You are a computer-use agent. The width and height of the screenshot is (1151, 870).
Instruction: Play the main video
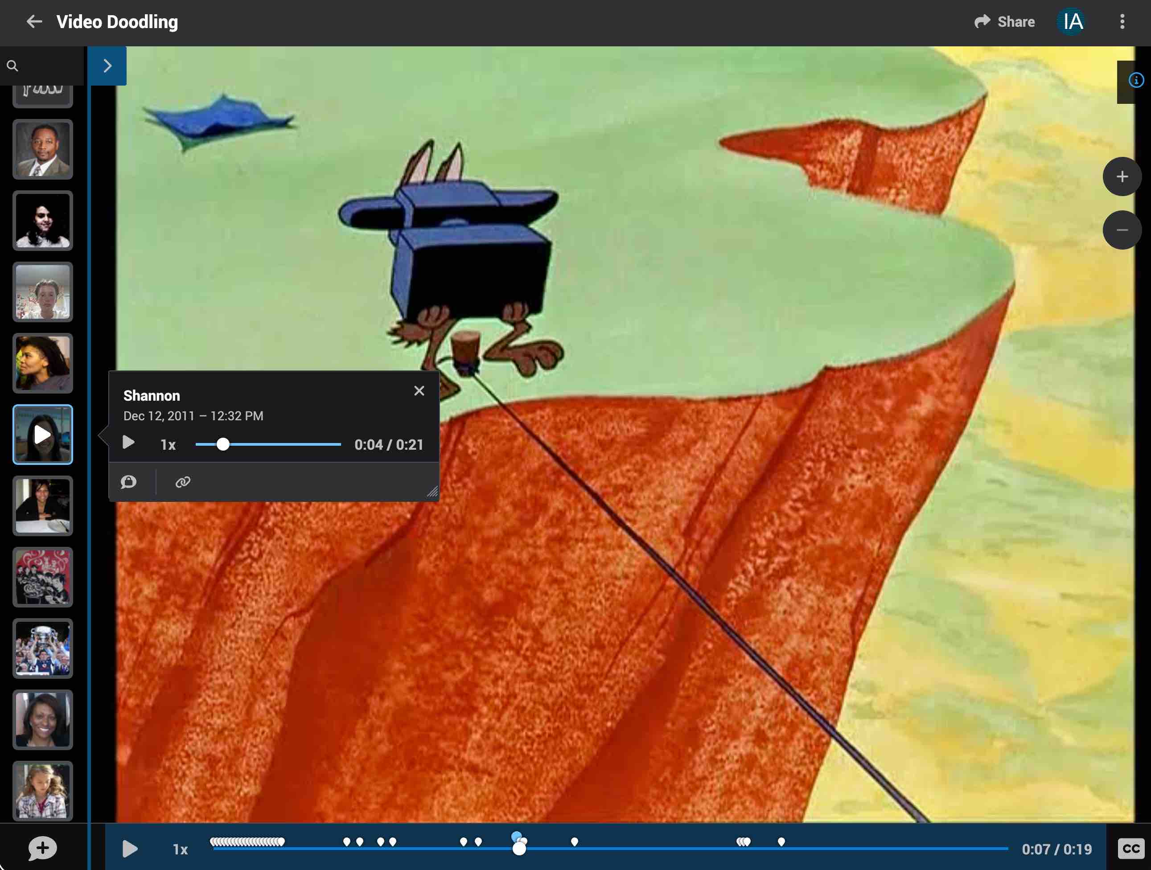130,849
